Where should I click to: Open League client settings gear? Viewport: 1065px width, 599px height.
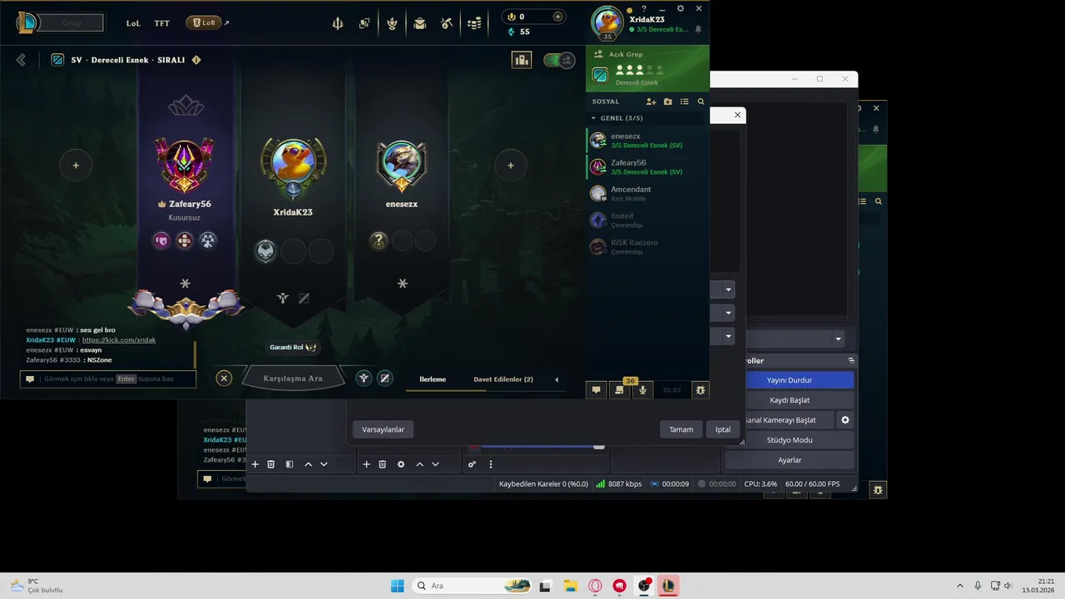click(681, 8)
